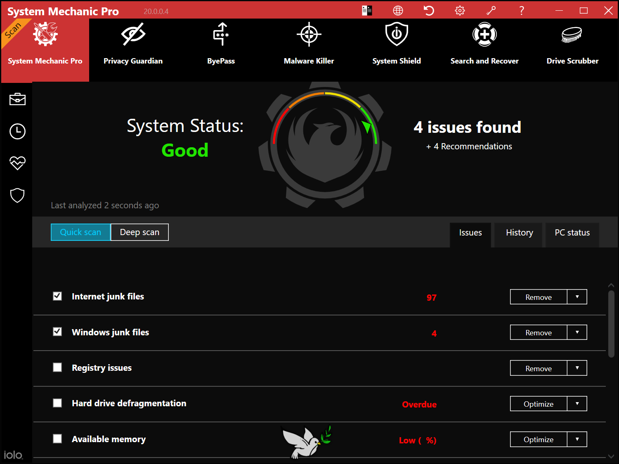Remove Windows junk files
The image size is (619, 464).
tap(539, 332)
